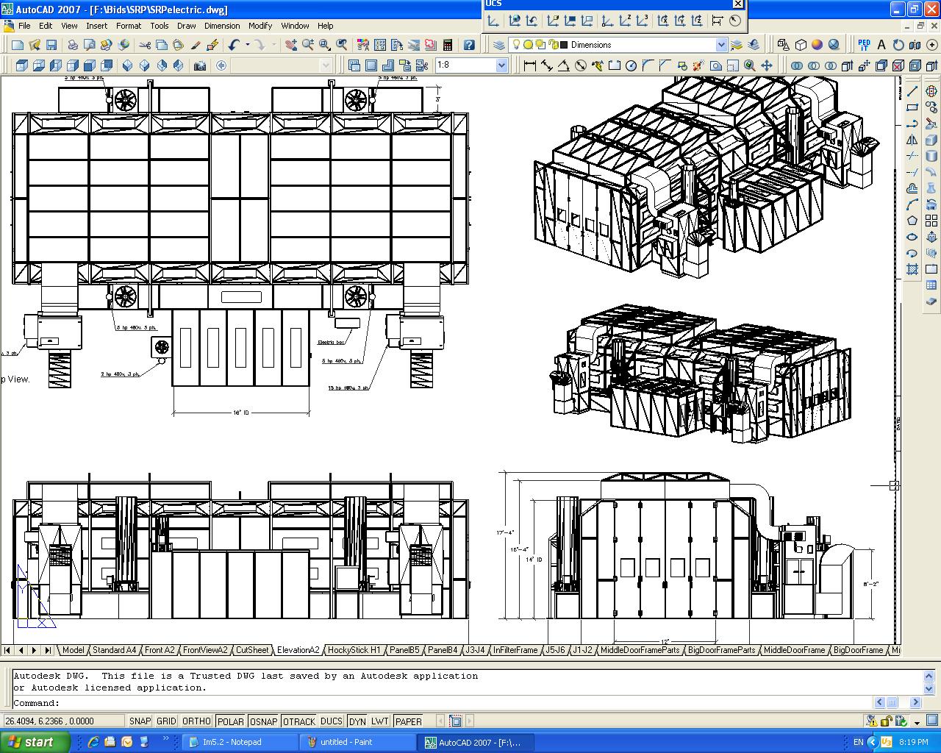Open the Modify menu

(260, 26)
